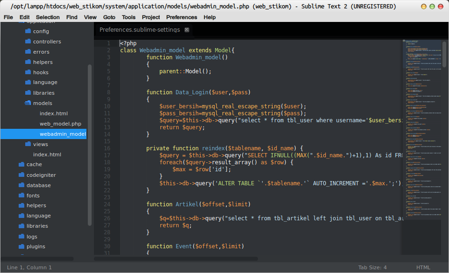Open syntax selector showing HTML
This screenshot has width=449, height=273.
click(x=423, y=267)
